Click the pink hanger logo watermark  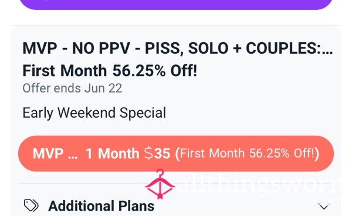tap(160, 184)
